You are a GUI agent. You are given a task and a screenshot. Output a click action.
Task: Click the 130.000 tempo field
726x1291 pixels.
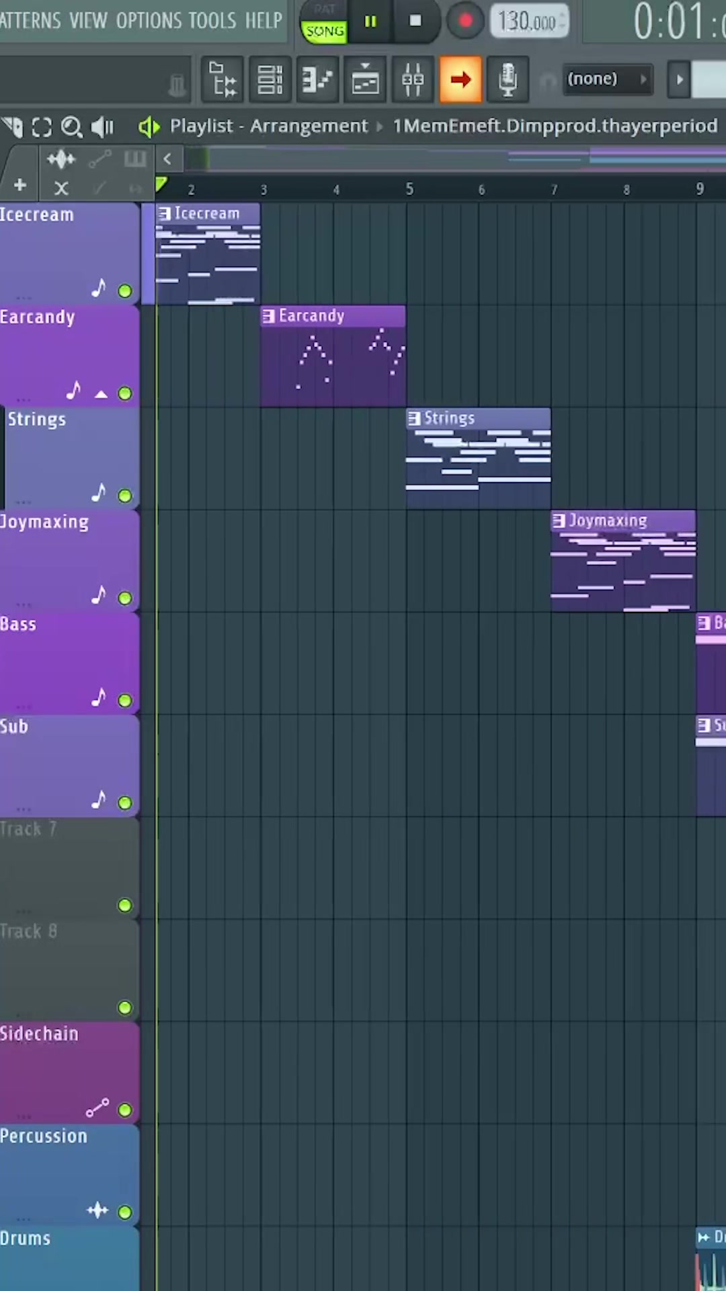(529, 22)
